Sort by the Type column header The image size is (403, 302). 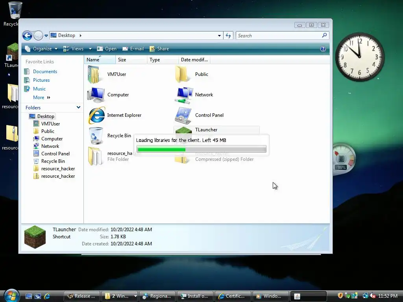point(163,60)
